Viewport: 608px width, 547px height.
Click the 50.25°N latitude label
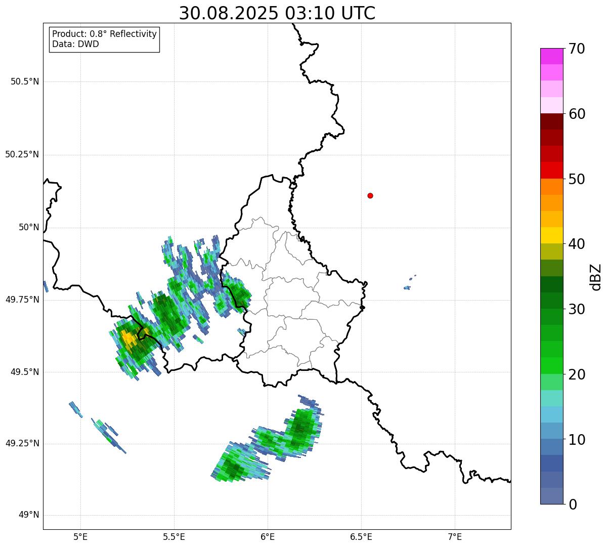pyautogui.click(x=22, y=154)
